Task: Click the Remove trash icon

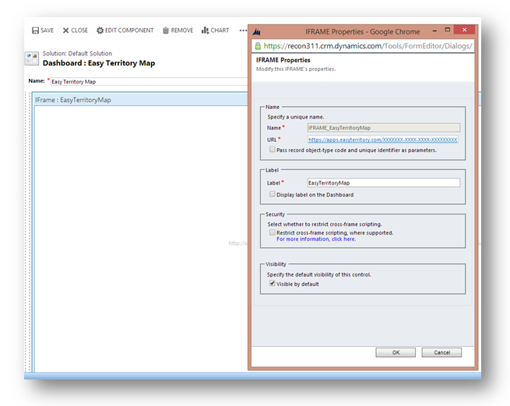Action: (x=166, y=30)
